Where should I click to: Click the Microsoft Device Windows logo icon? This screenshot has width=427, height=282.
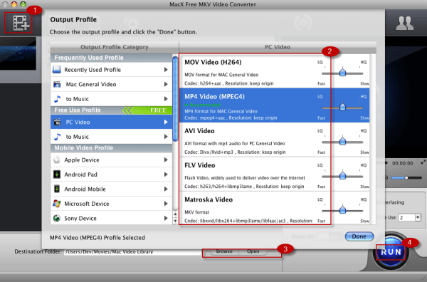click(x=57, y=204)
